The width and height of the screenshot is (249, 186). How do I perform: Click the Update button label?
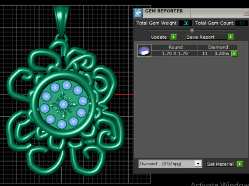point(159,37)
